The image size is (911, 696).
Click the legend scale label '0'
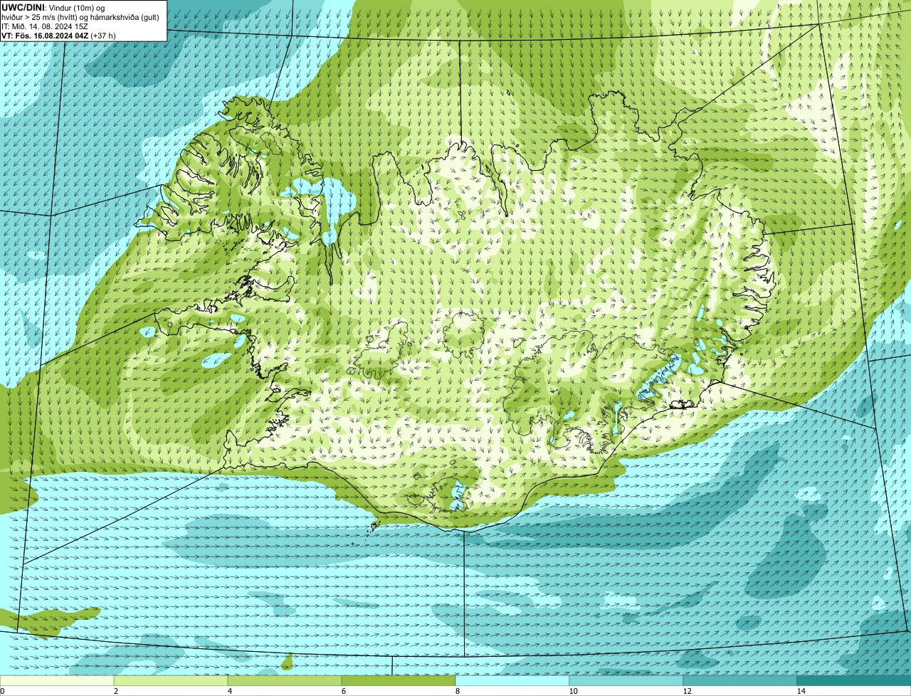[x=2, y=691]
